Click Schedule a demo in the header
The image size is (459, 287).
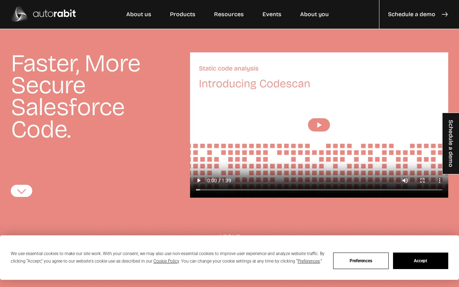click(x=412, y=14)
